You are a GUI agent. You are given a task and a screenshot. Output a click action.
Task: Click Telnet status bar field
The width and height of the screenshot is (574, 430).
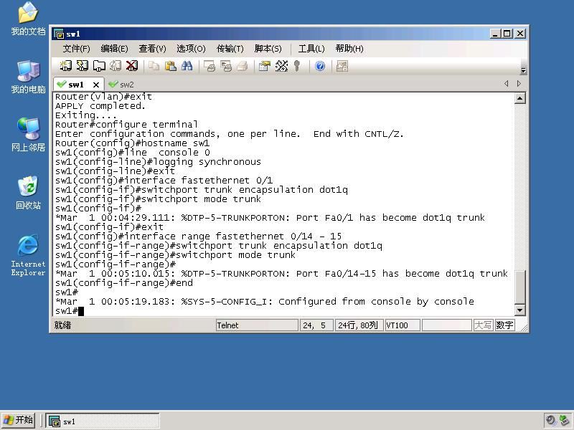coord(257,325)
